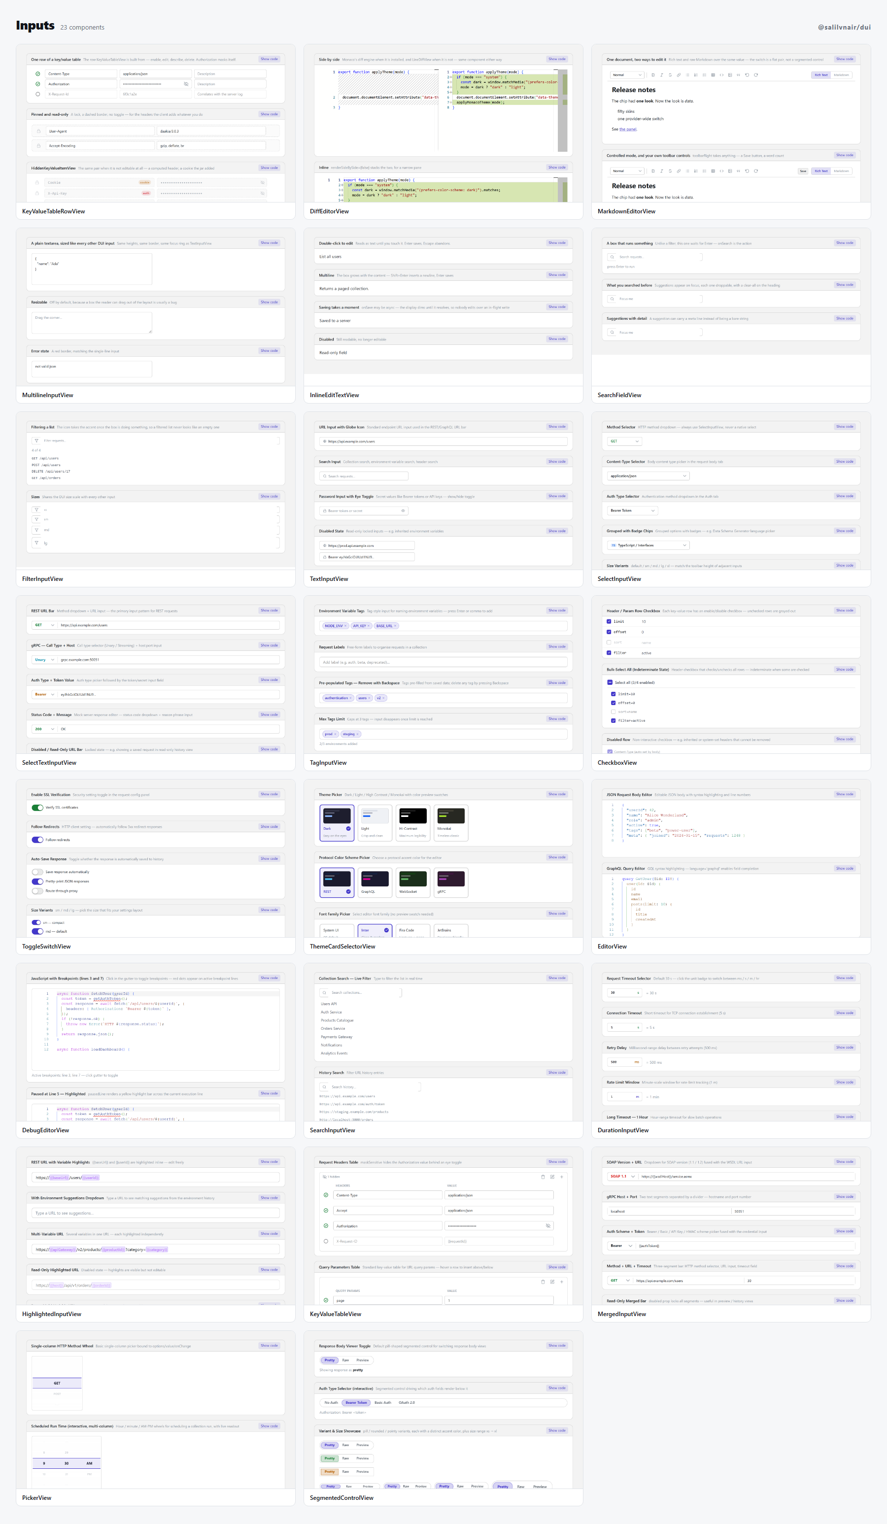887x1524 pixels.
Task: Click globe icon in 'URL Input with Globe Icon' field
Action: coord(325,441)
